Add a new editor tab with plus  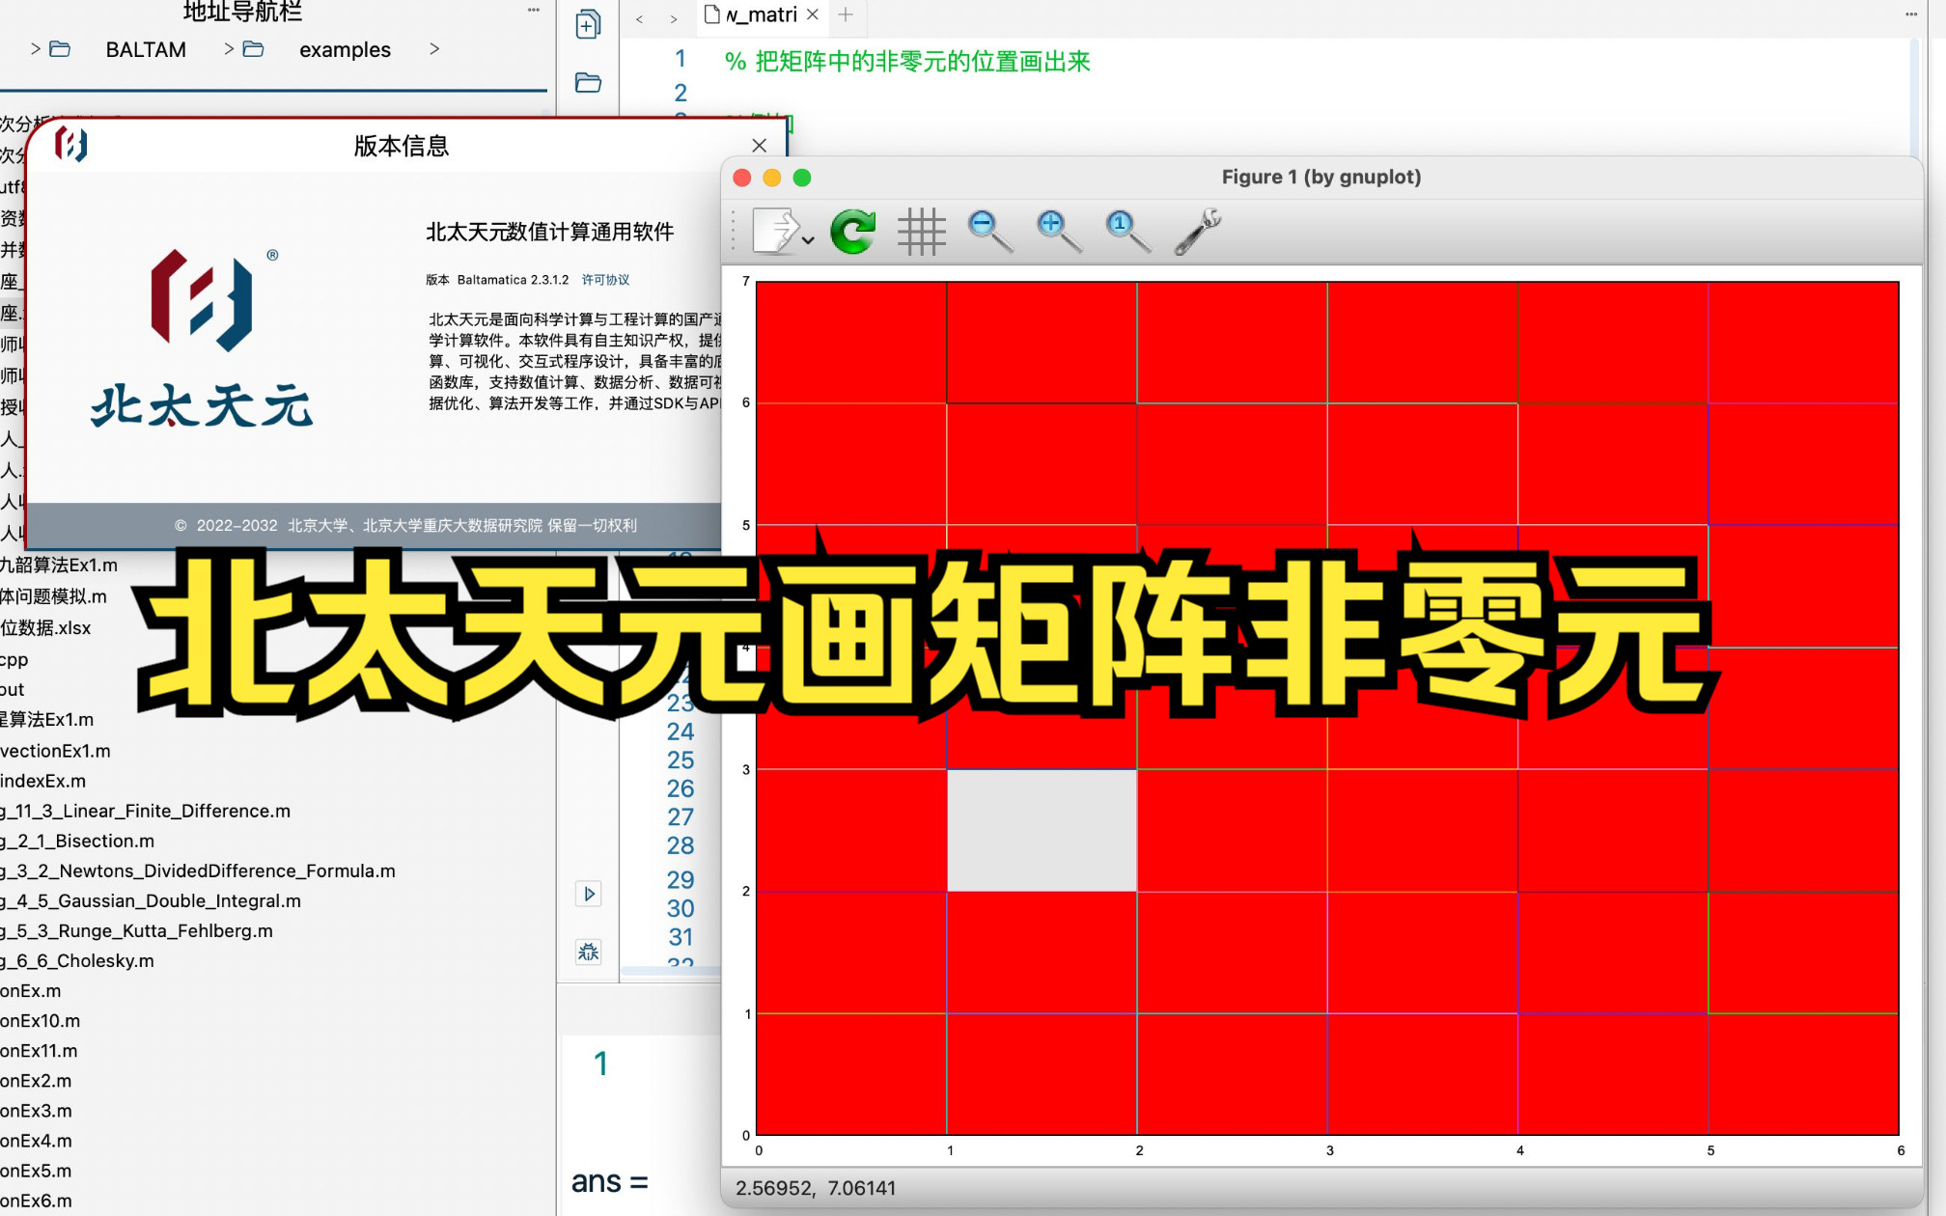[x=846, y=14]
